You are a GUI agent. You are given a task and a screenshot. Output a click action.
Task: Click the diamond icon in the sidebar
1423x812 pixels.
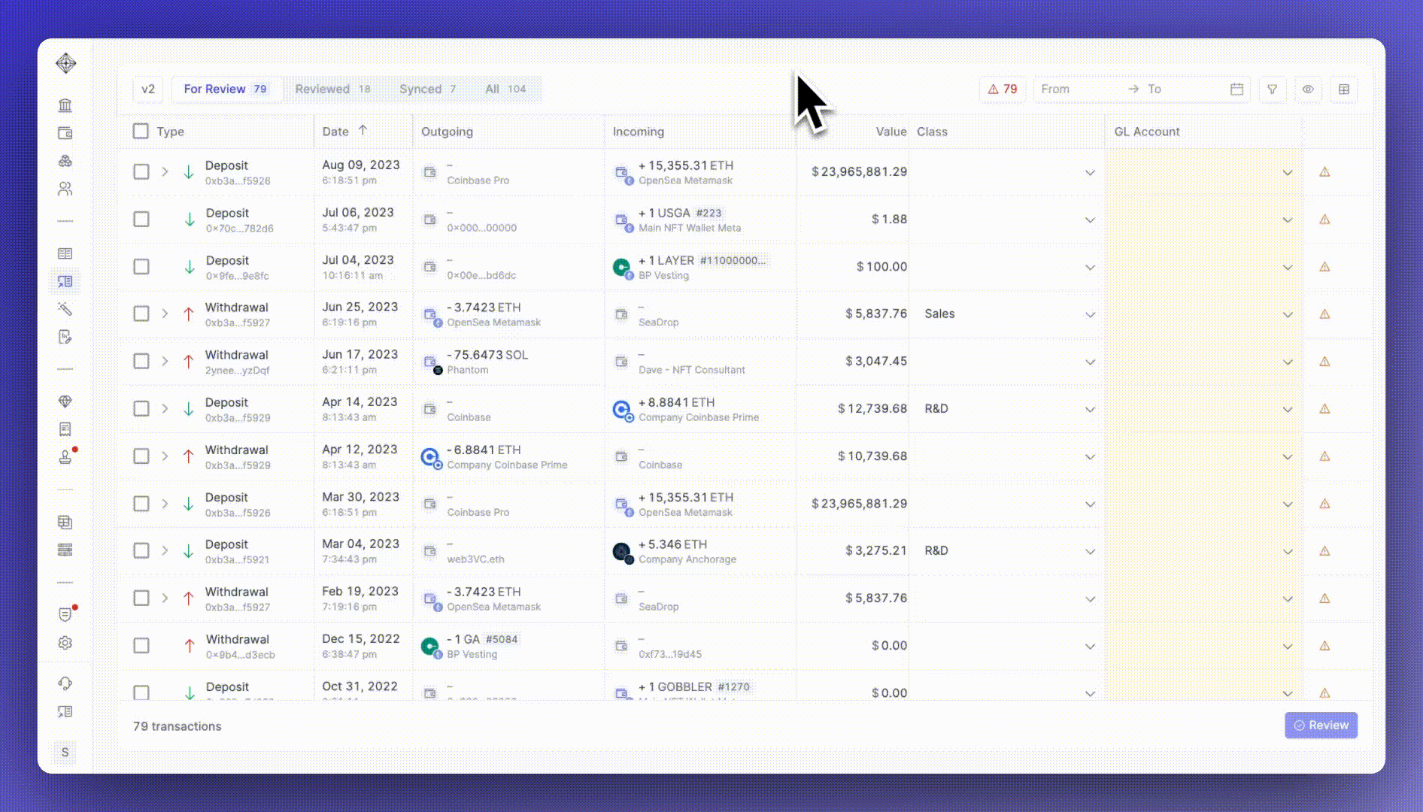click(65, 401)
